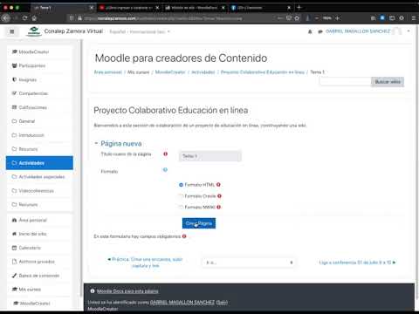The width and height of the screenshot is (419, 314).
Task: Collapse the Página nueva section
Action: click(96, 143)
